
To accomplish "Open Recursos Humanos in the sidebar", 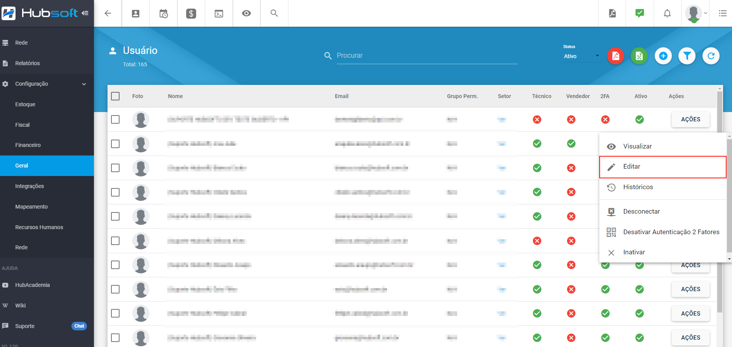I will pyautogui.click(x=47, y=227).
